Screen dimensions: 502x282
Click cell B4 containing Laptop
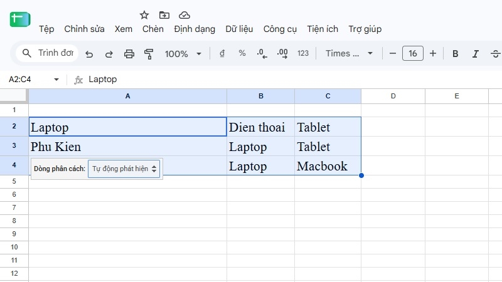click(x=260, y=165)
